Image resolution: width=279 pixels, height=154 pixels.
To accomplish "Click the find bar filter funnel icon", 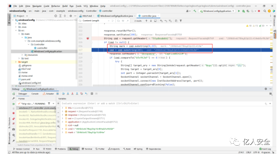I will coord(181,21).
